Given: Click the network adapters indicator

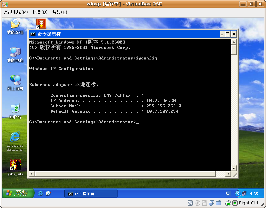Looking at the screenshot, I should [211, 203].
